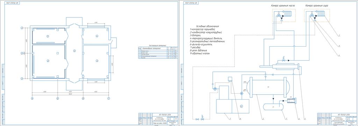Click the thermostatic valve in cheese chamber

pos(312,16)
